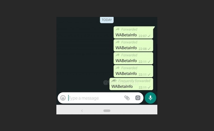Click the Forwarded label on first message

click(129, 29)
